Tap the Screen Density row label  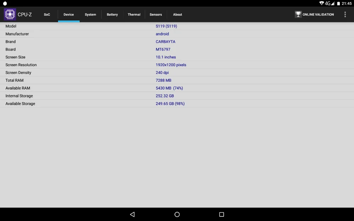[18, 72]
